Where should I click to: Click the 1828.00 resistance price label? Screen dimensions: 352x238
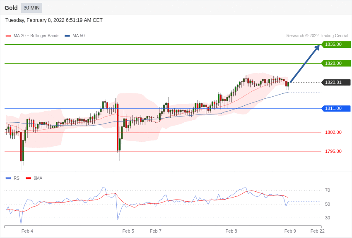[336, 63]
